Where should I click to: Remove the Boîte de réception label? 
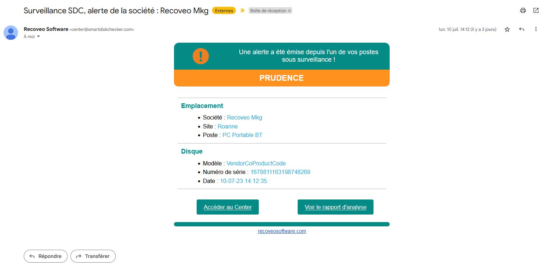pyautogui.click(x=289, y=11)
